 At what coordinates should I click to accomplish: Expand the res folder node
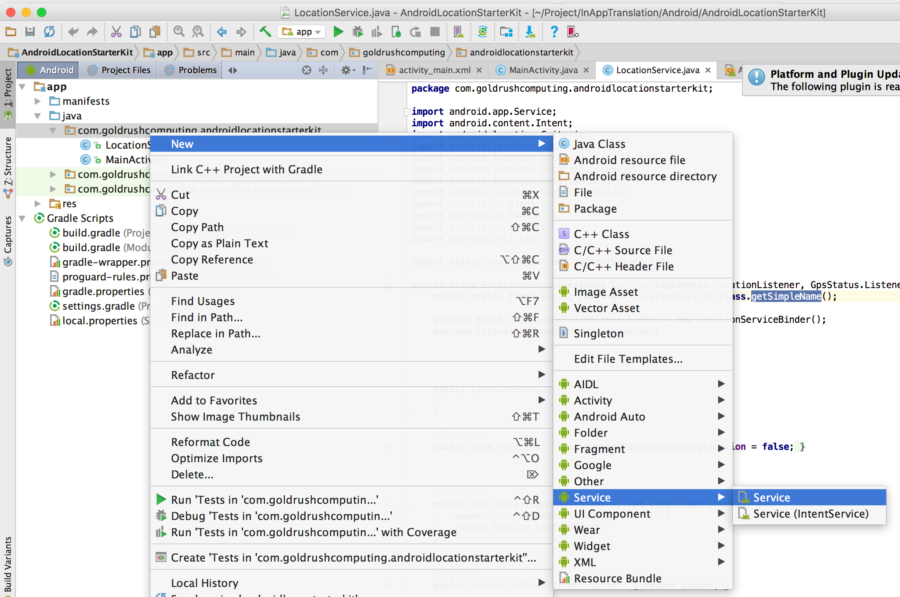(x=38, y=203)
